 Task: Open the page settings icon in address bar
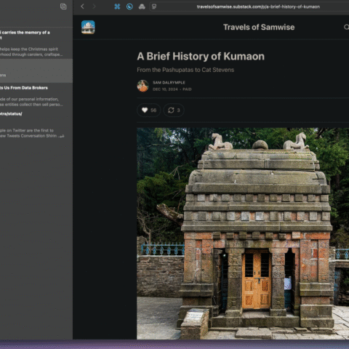[154, 7]
